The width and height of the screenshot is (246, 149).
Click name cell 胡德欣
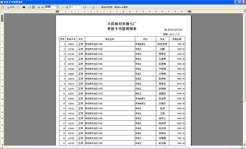pyautogui.click(x=162, y=94)
